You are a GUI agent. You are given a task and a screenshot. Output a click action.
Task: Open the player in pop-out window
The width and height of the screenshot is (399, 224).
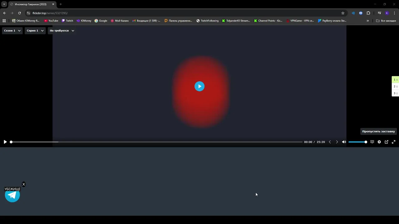[387, 142]
